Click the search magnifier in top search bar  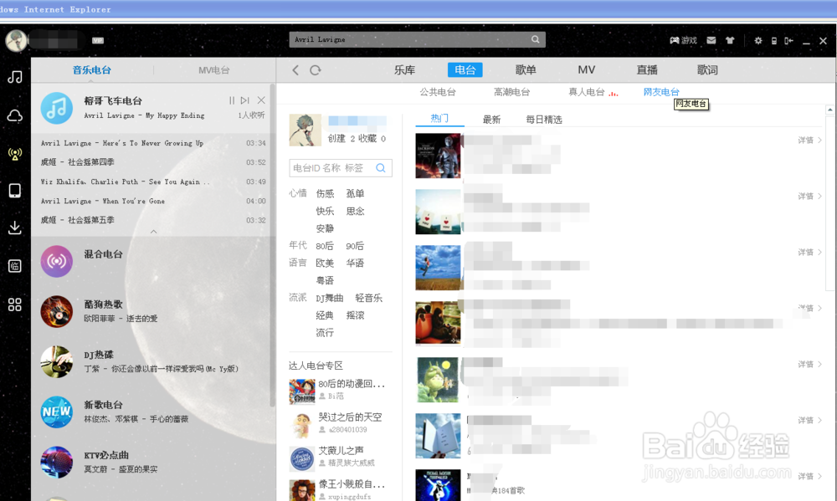point(536,39)
